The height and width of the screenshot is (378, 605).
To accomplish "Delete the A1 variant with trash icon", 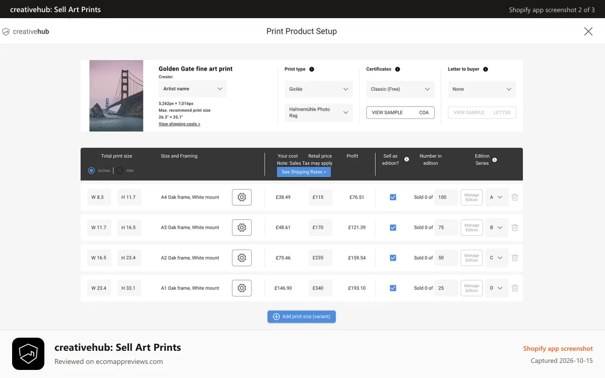I will [x=515, y=288].
